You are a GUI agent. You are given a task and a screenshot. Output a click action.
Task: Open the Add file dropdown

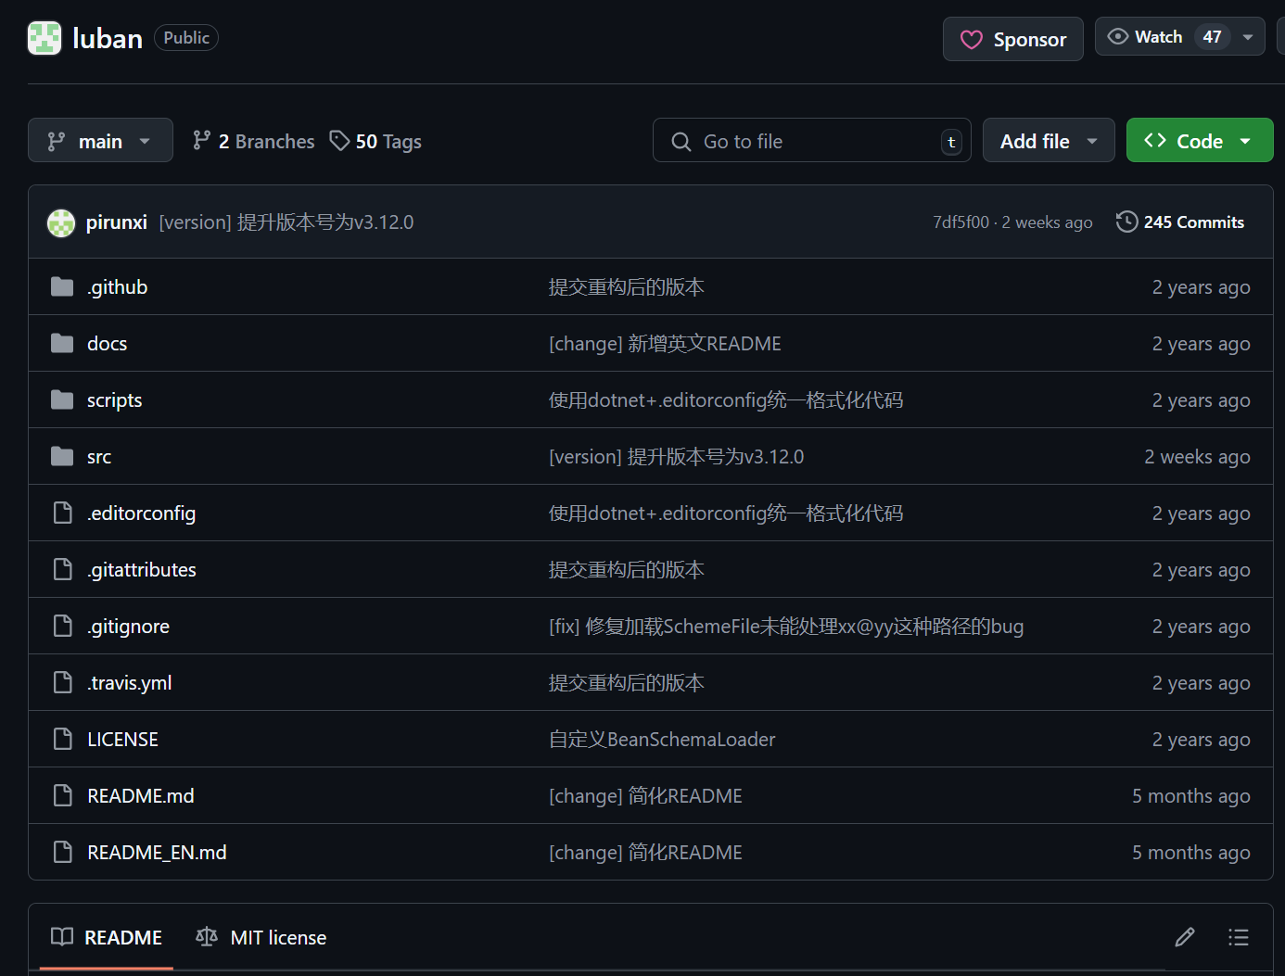pos(1048,140)
